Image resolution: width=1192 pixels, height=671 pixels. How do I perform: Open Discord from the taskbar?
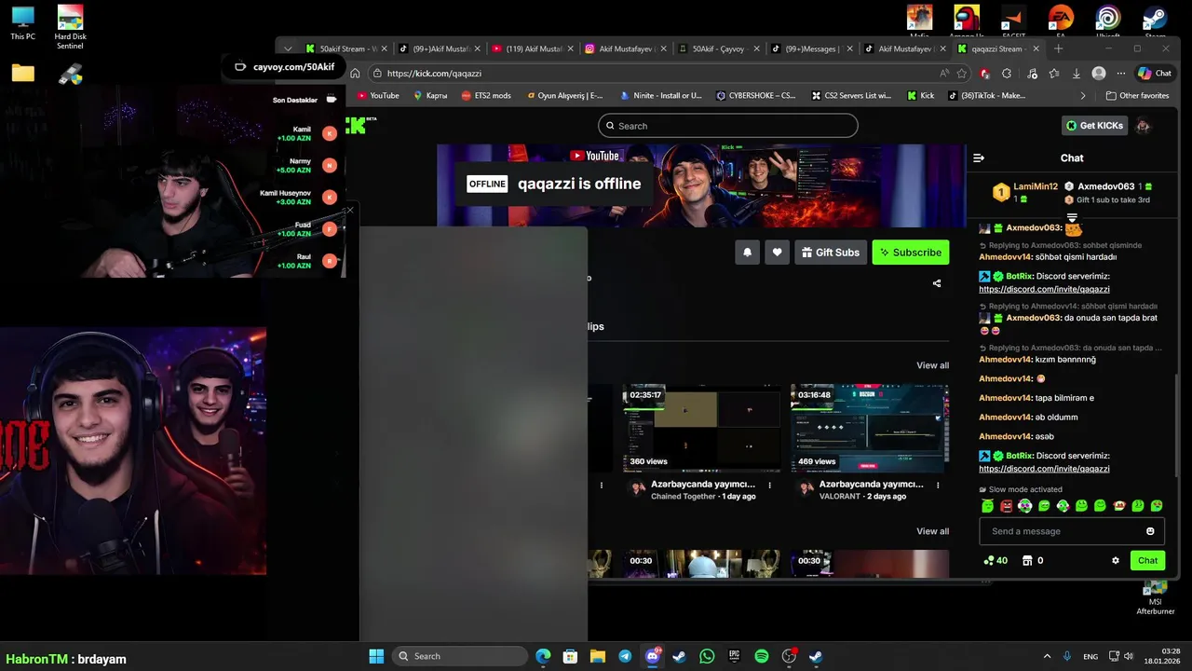pyautogui.click(x=652, y=656)
